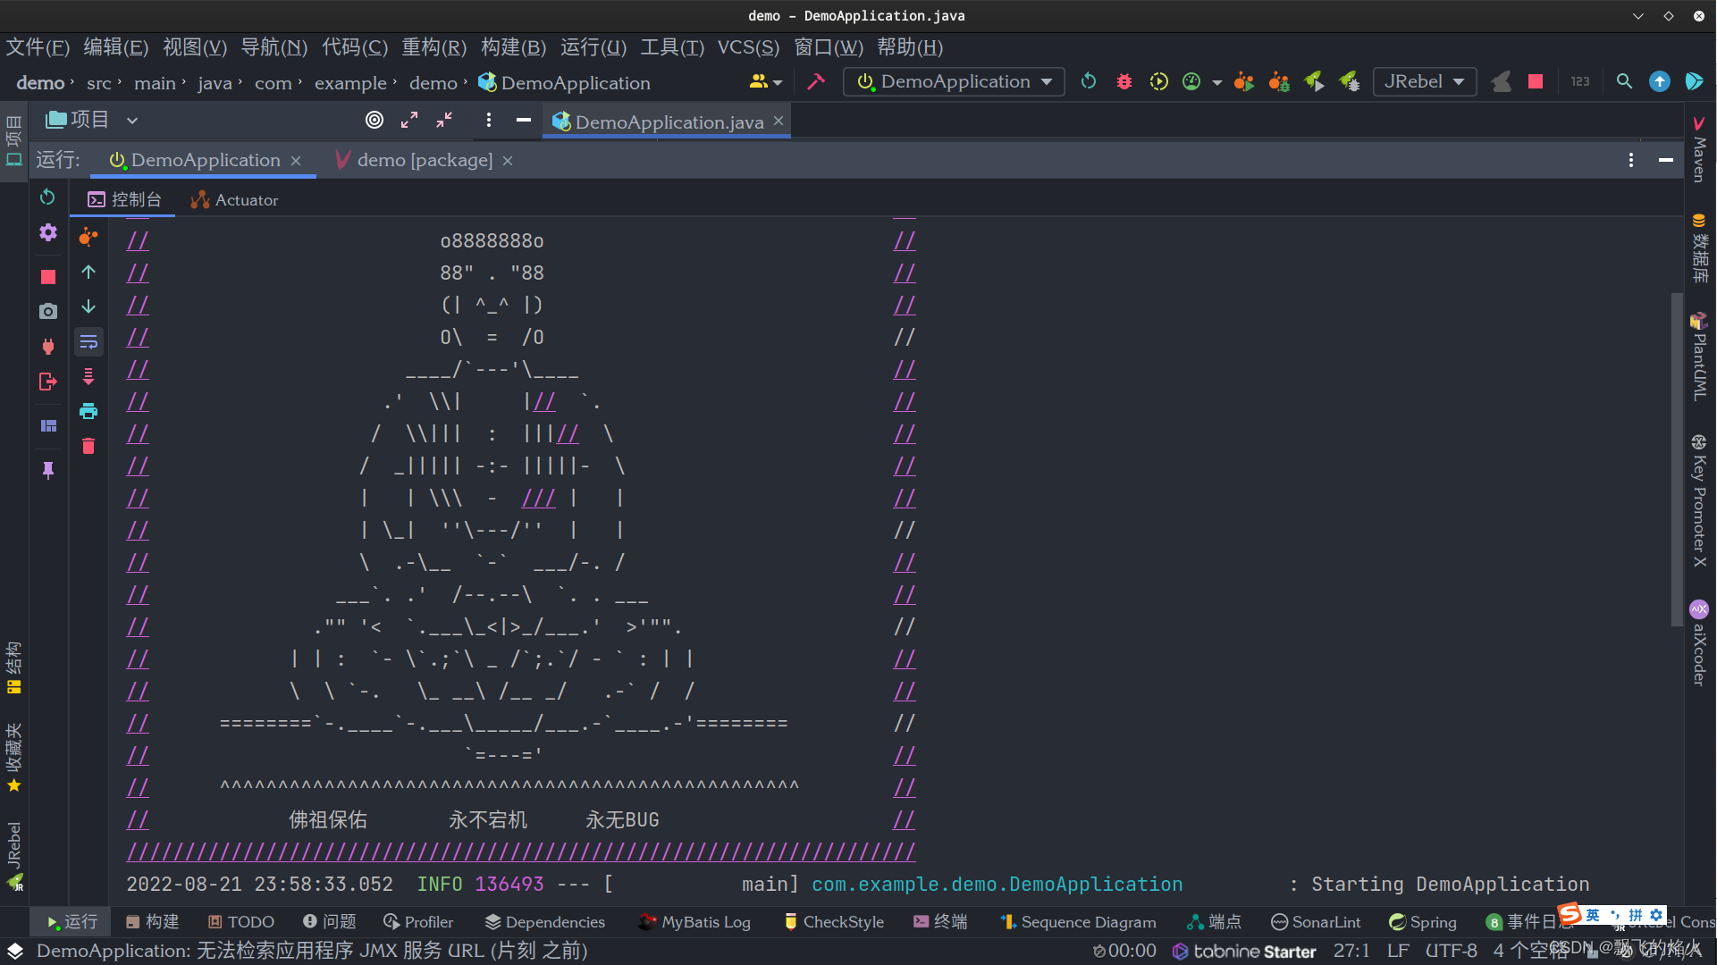Image resolution: width=1717 pixels, height=965 pixels.
Task: Open the 问题 tool window
Action: point(329,921)
